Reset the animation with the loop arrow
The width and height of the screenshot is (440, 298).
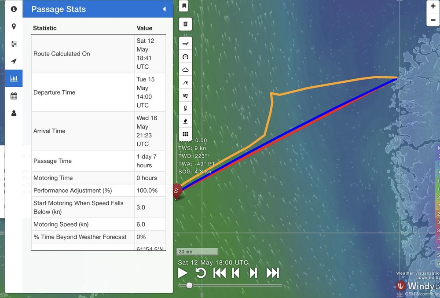[x=201, y=273]
